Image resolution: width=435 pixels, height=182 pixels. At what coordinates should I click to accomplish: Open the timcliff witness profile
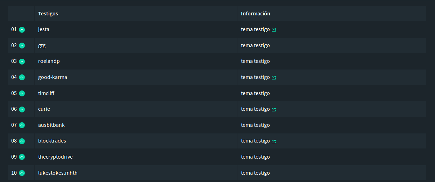click(46, 93)
